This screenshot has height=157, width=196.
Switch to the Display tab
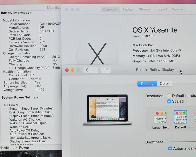pyautogui.click(x=147, y=84)
